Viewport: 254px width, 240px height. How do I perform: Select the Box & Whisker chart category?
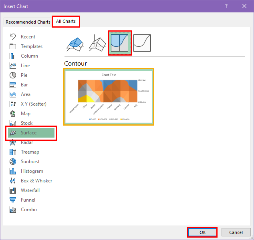(31, 181)
